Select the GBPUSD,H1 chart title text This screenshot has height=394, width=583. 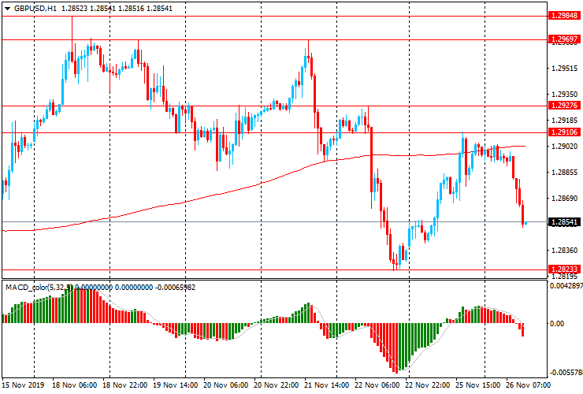click(x=35, y=8)
